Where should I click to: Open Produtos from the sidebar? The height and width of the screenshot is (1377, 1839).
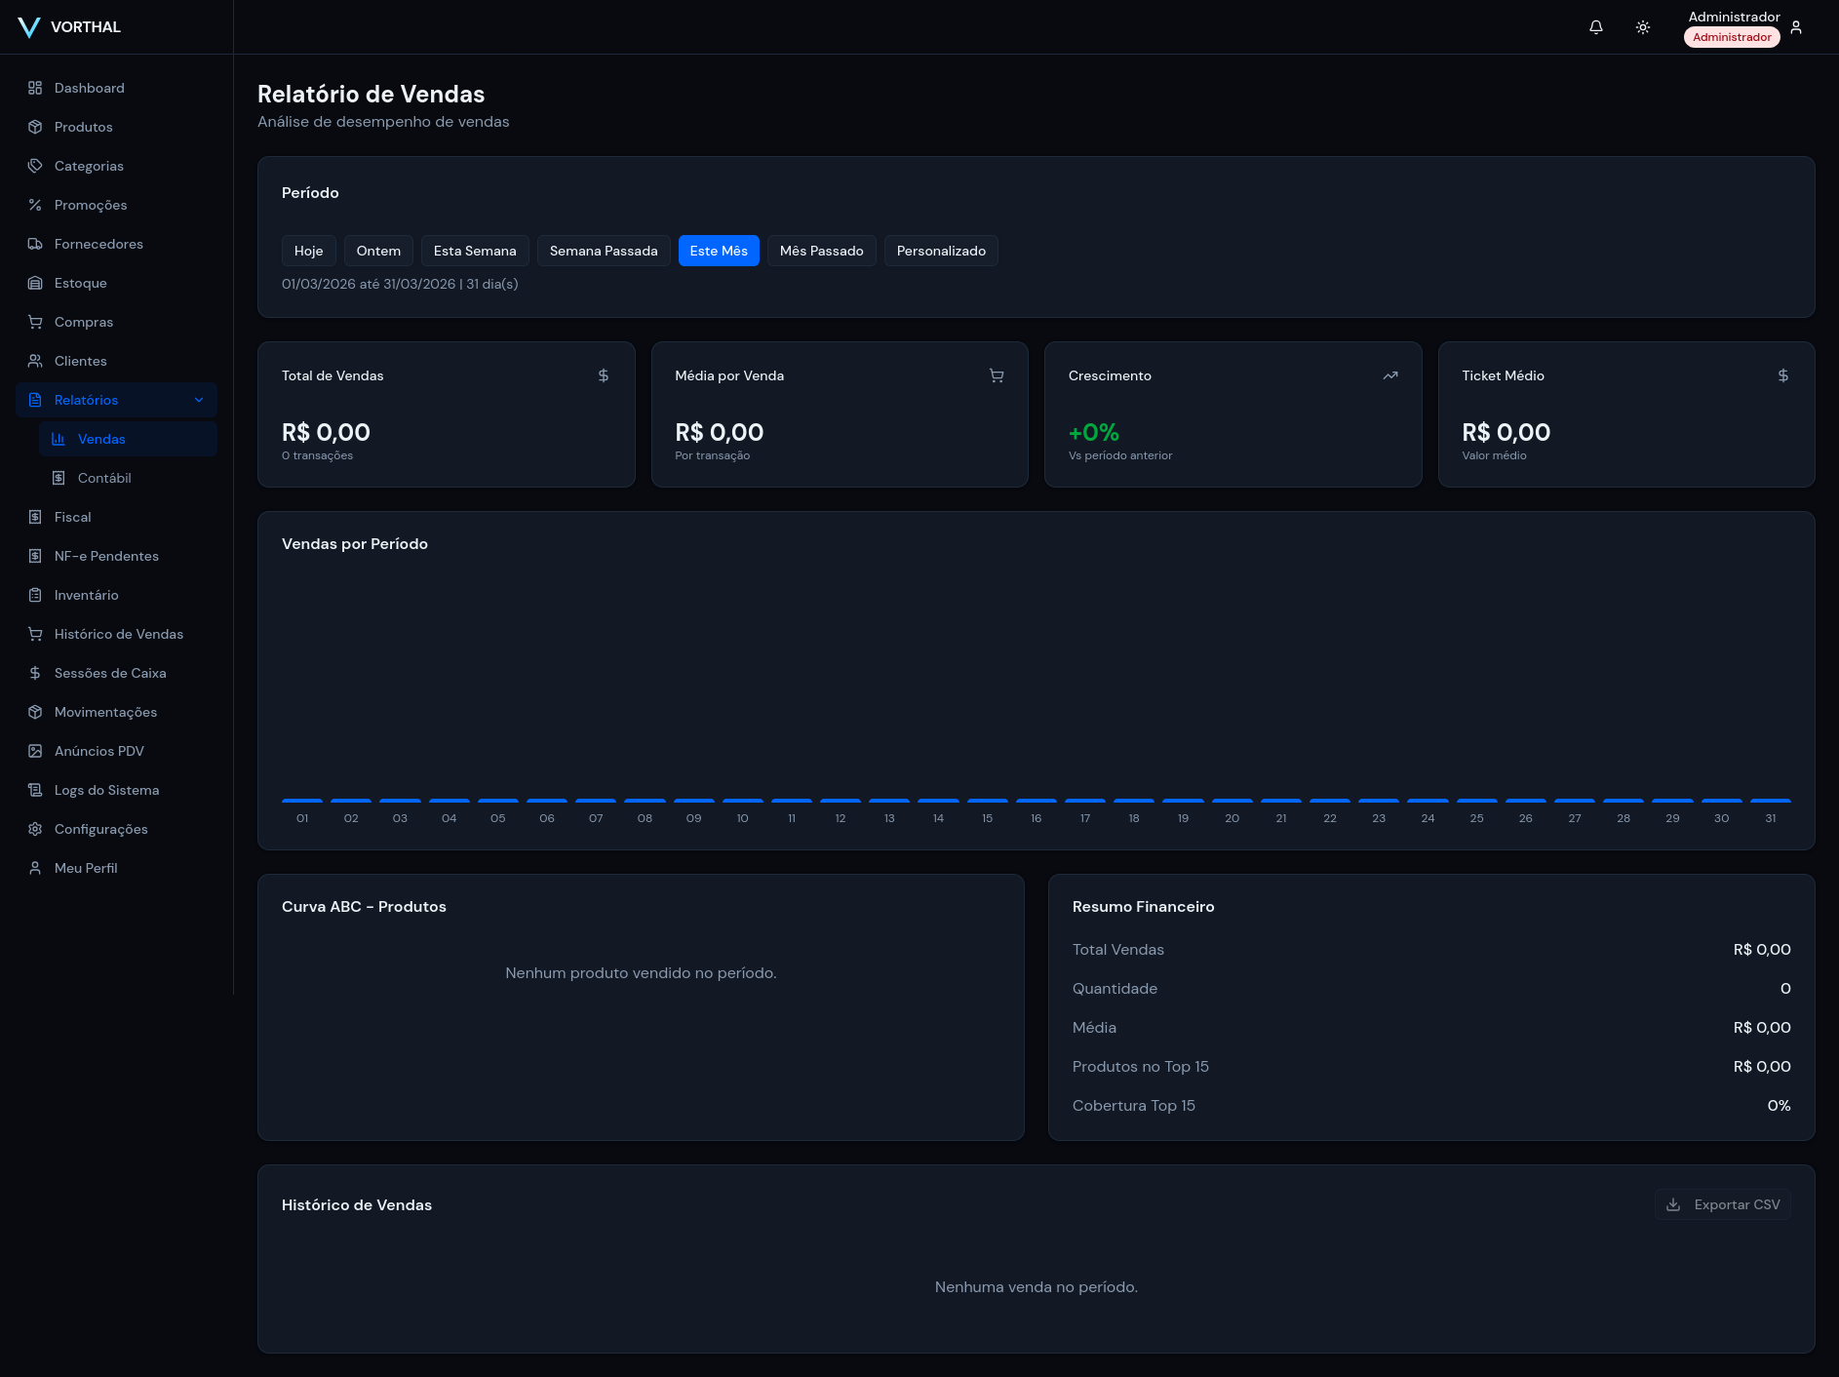pos(84,127)
